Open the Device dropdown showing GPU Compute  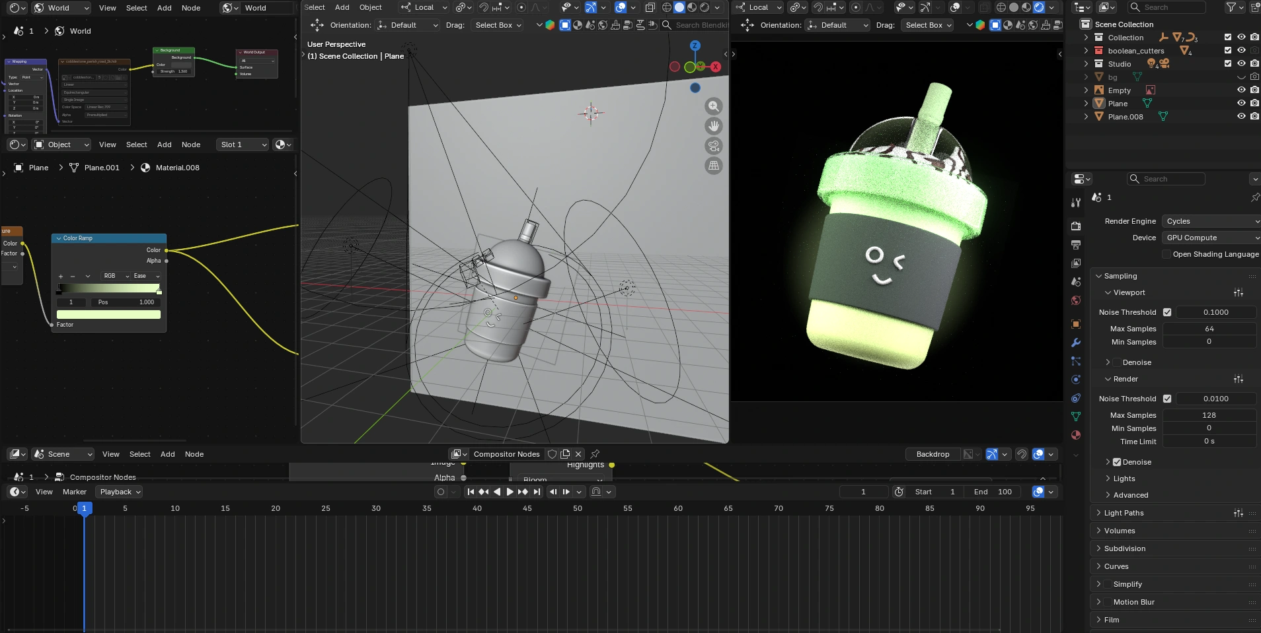[1211, 238]
